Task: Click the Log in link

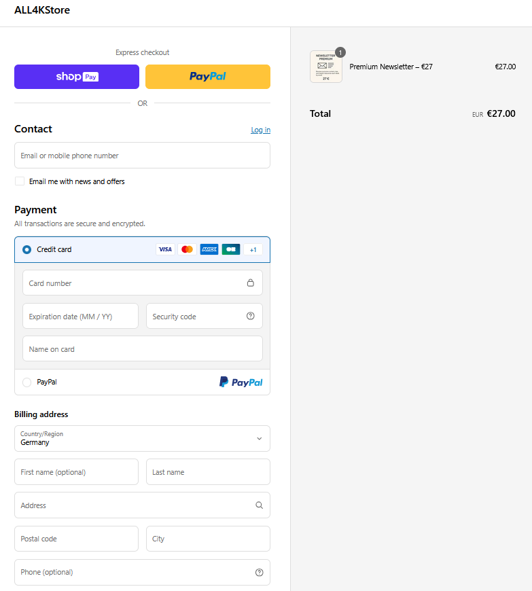Action: pos(260,130)
